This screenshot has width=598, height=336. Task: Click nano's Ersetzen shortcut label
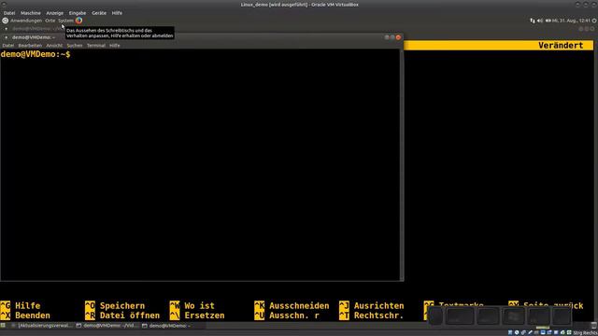205,315
